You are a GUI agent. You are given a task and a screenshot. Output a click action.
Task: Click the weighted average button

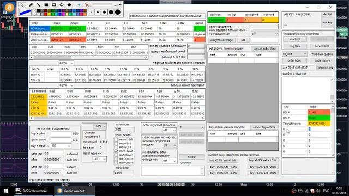tap(221, 40)
